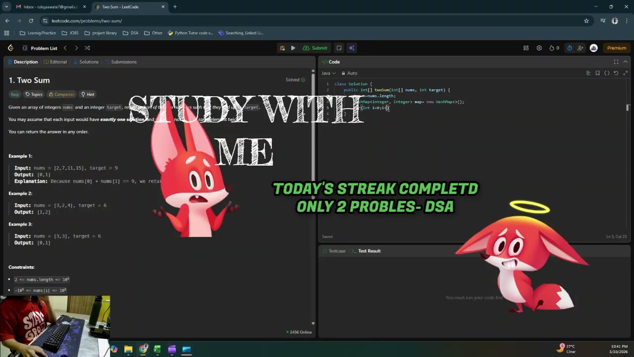Expand the editor with the diagonal arrows icon
634x357 pixels.
625,73
